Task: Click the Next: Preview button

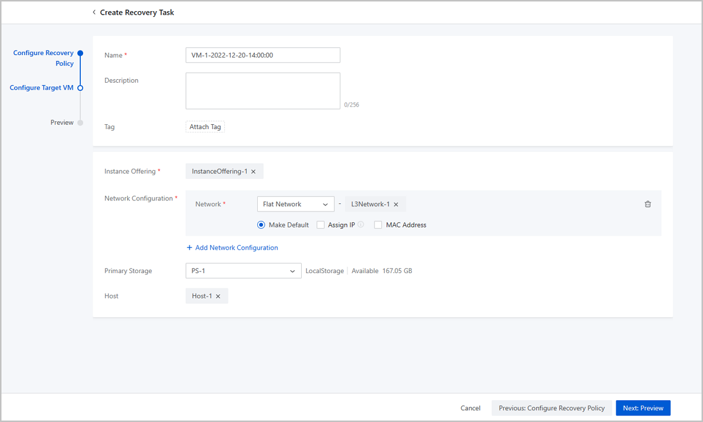Action: (643, 408)
